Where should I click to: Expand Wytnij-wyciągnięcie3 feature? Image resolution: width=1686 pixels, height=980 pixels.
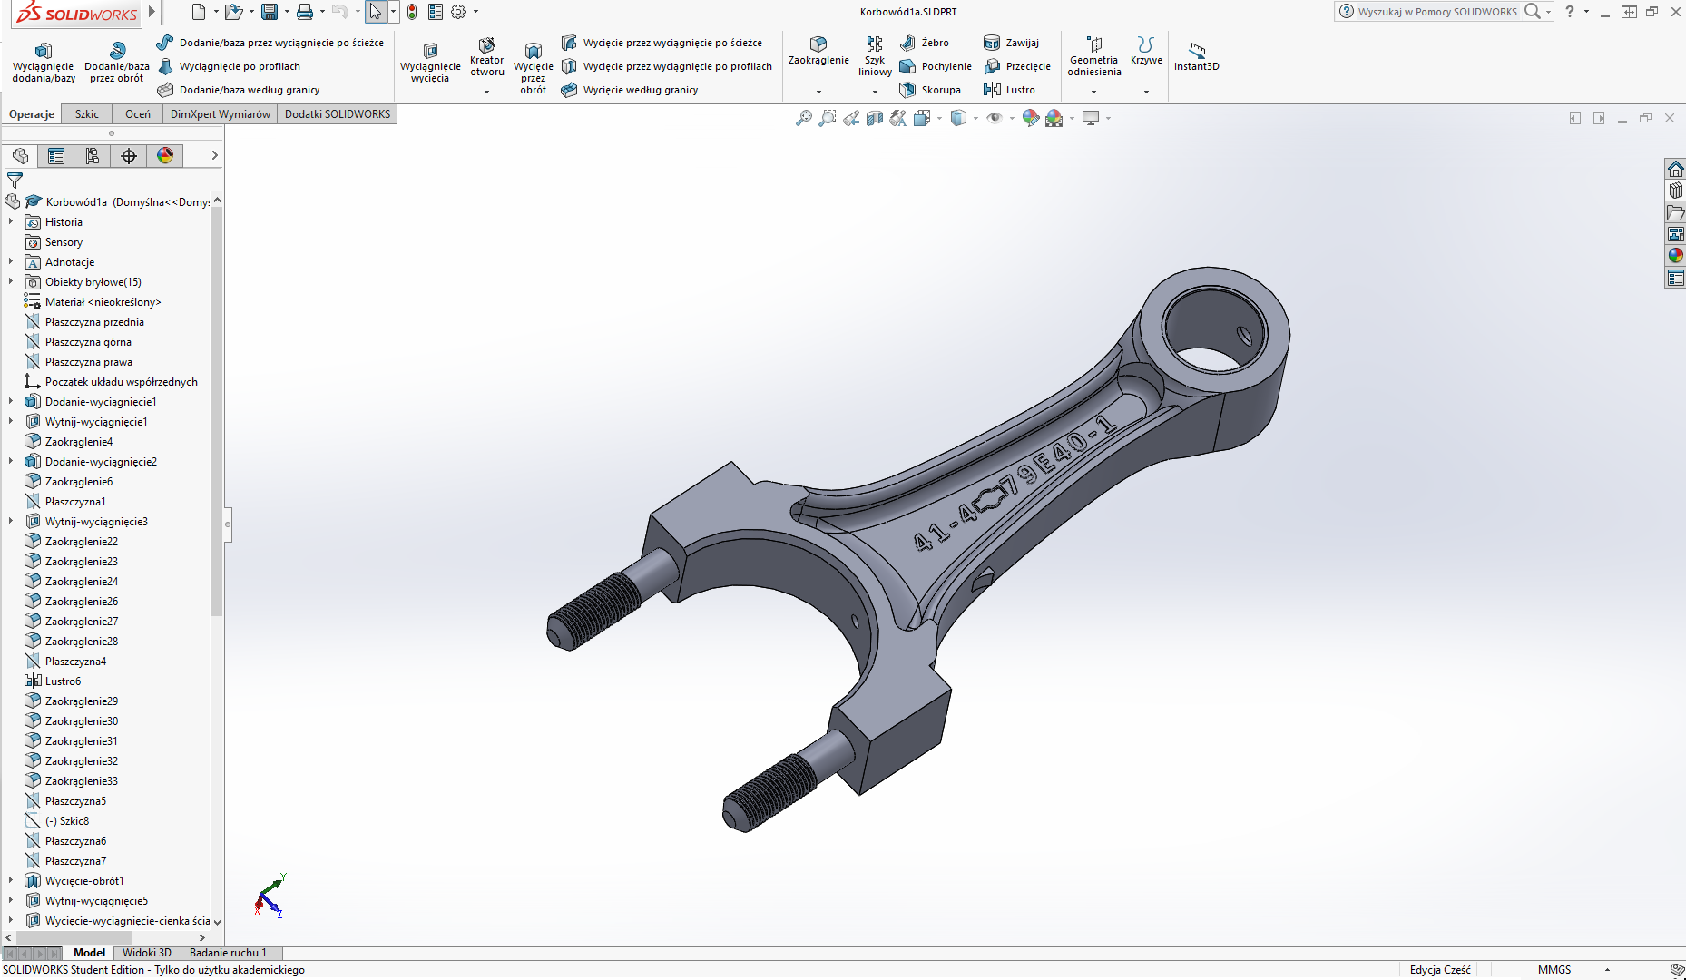(10, 521)
